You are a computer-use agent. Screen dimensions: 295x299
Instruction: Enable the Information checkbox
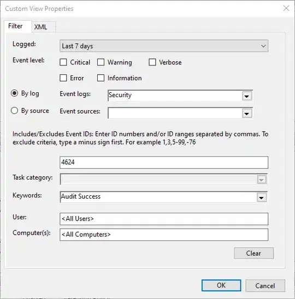[x=101, y=78]
